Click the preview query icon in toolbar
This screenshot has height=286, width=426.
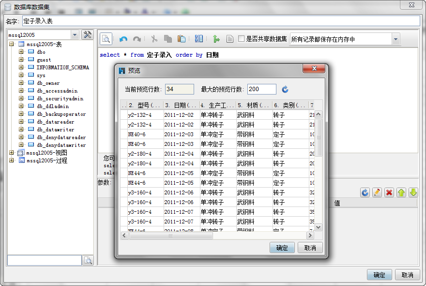[106, 39]
